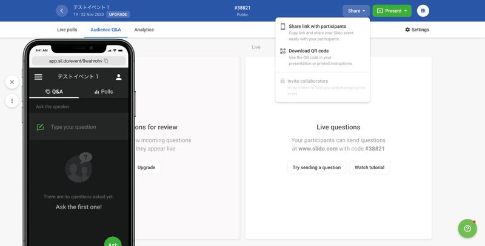Viewport: 485px width, 246px height.
Task: Click the green edit question icon
Action: click(x=40, y=127)
